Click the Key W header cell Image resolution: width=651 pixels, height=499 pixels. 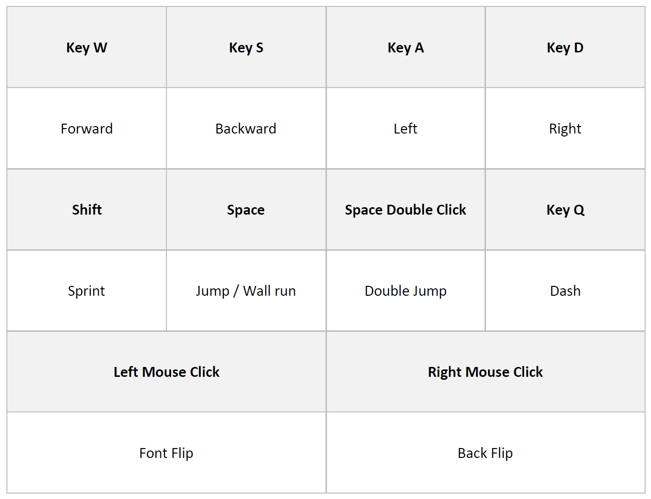tap(86, 47)
